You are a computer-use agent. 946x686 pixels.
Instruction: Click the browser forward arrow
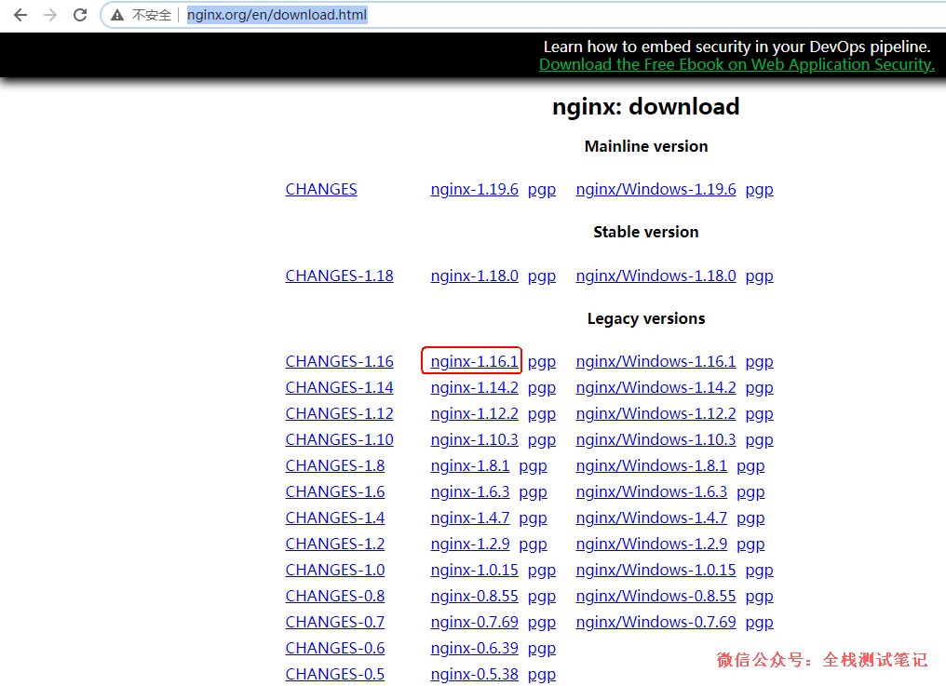[x=50, y=15]
